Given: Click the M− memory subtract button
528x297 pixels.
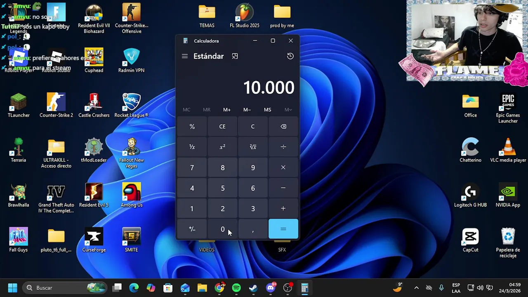Looking at the screenshot, I should tap(247, 110).
